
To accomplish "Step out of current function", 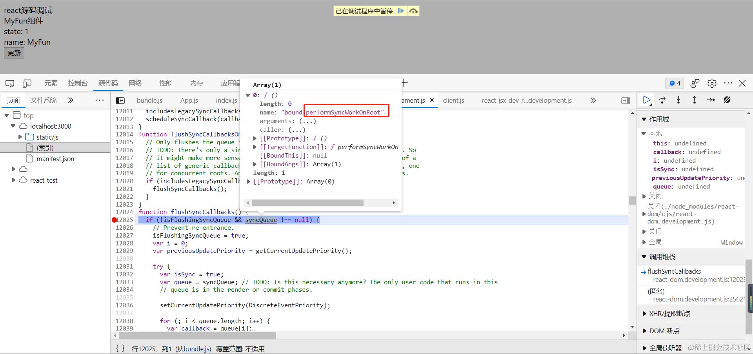I will coord(695,100).
